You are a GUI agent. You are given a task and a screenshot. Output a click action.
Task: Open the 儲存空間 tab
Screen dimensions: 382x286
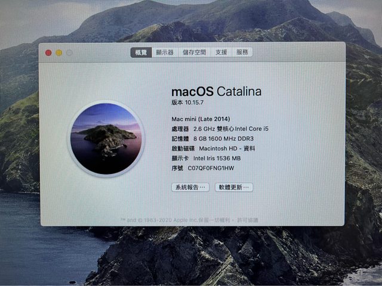tap(194, 52)
